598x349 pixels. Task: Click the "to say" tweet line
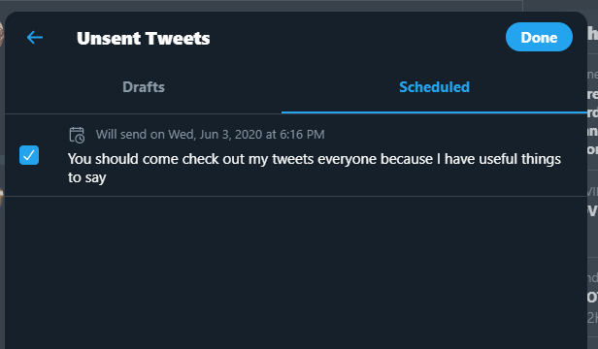click(x=87, y=177)
